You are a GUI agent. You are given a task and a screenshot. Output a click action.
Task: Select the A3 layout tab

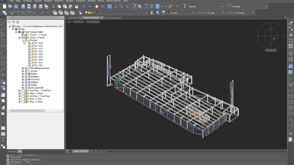(x=96, y=151)
